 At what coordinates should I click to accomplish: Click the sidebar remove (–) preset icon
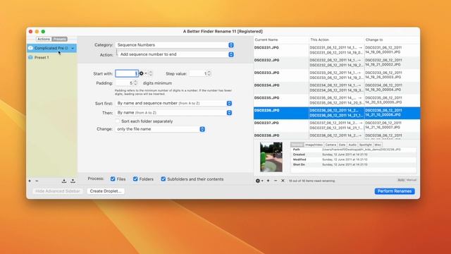[37, 181]
